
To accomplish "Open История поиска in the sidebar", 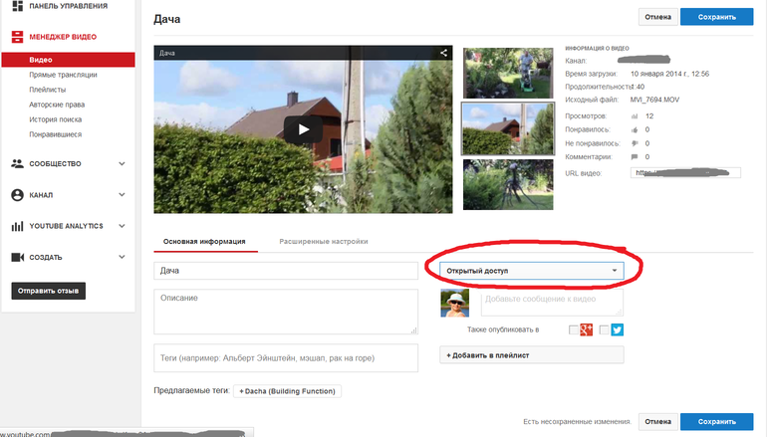I will tap(55, 119).
